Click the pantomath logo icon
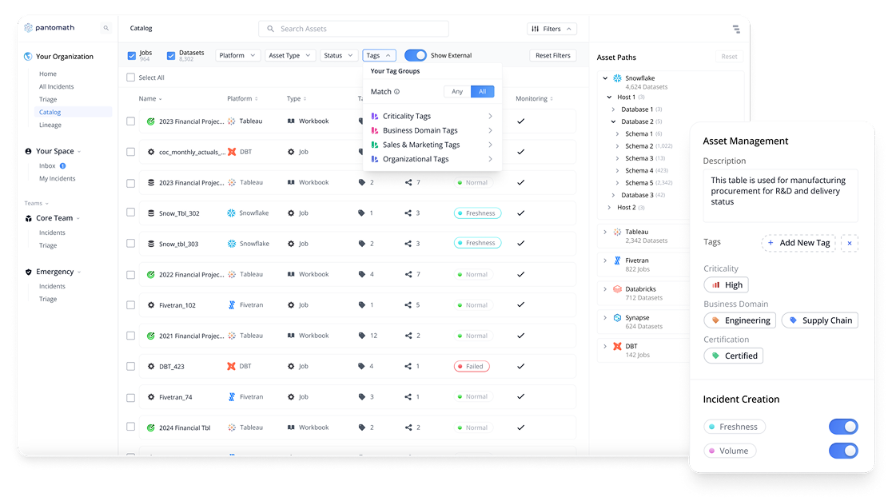The image size is (892, 501). tap(29, 27)
